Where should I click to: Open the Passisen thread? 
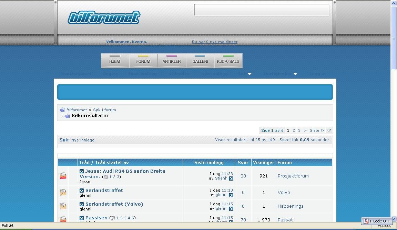(x=96, y=218)
